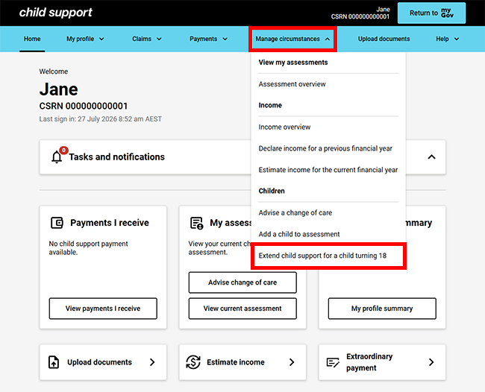Expand the My profile menu chevron
The width and height of the screenshot is (485, 392).
click(x=101, y=39)
